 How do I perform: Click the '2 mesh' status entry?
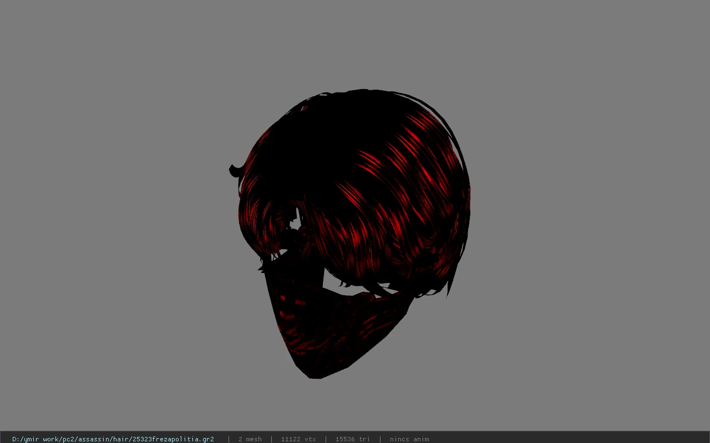tap(250, 439)
